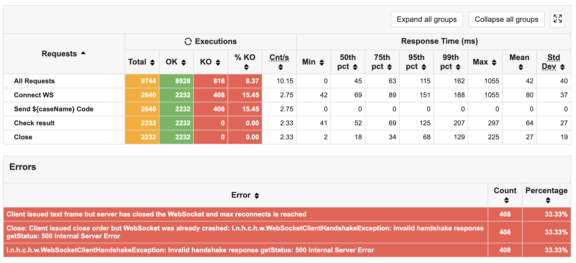
Task: Sort by Min response time arrows
Action: (x=322, y=63)
